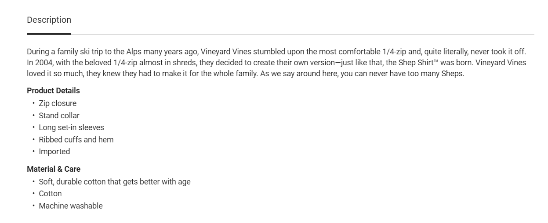
Task: Click the Ribbed cuffs and hem item
Action: coord(76,140)
